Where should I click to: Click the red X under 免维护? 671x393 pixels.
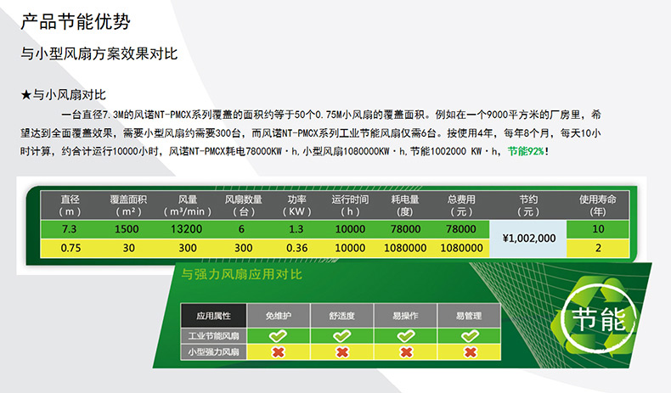278,352
